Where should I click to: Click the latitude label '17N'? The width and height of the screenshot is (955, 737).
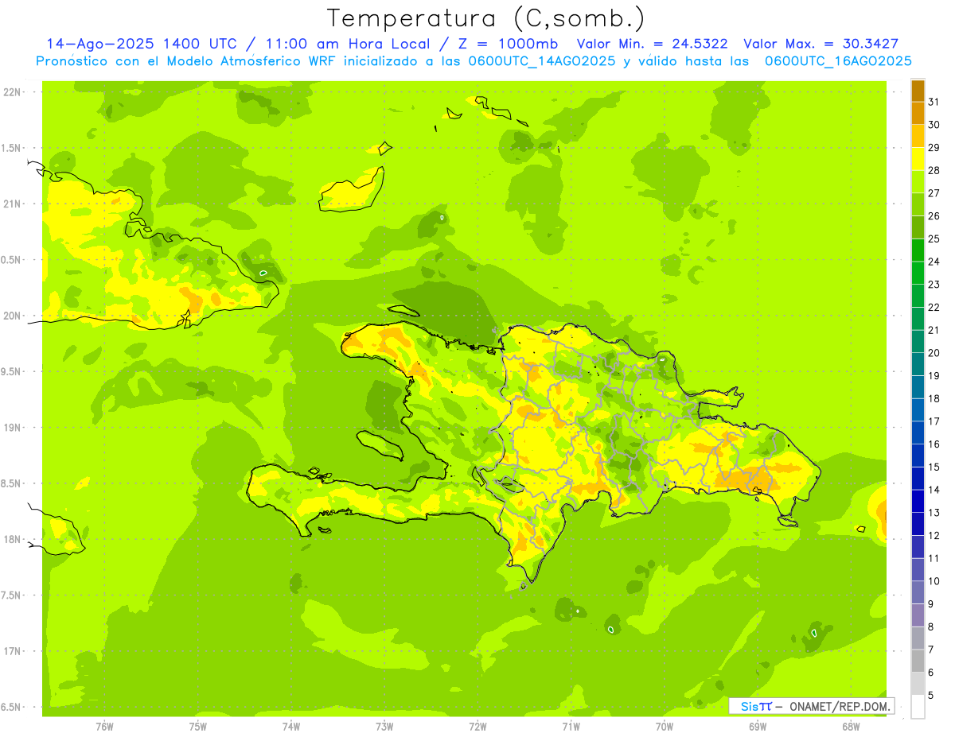[13, 651]
